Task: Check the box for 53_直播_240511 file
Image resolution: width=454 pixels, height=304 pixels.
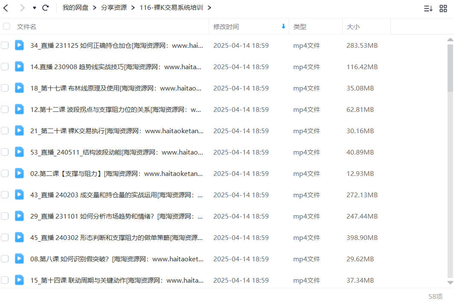Action: point(5,152)
